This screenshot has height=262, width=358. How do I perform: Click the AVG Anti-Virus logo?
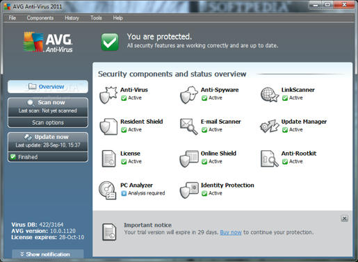(48, 42)
